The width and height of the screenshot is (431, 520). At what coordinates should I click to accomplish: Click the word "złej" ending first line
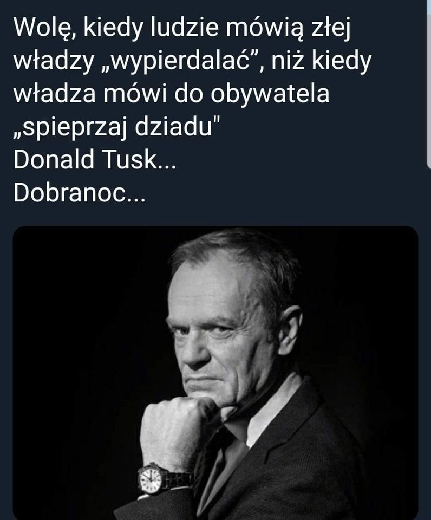click(x=330, y=28)
